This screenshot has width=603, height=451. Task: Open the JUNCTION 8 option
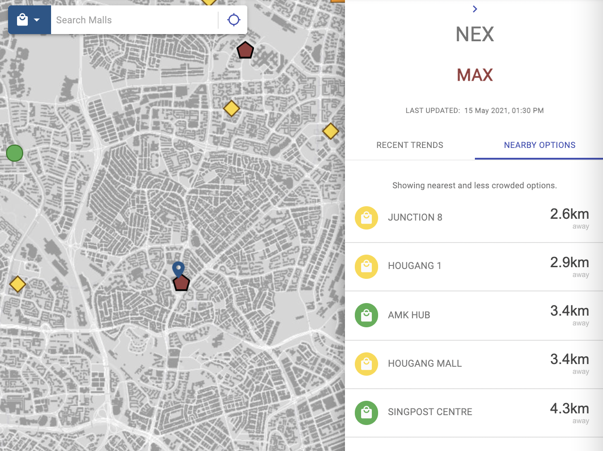coord(474,218)
